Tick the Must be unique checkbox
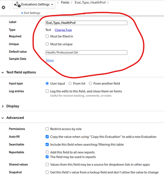Viewport: 164px width, 177px height. pos(47,44)
